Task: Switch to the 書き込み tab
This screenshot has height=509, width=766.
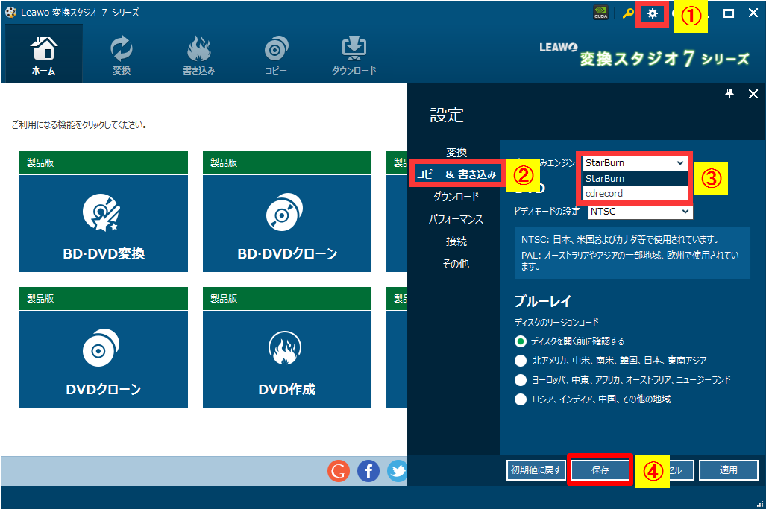Action: click(198, 55)
